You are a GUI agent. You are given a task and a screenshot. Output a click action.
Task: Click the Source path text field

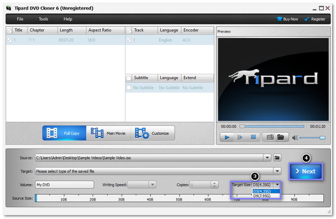point(149,158)
